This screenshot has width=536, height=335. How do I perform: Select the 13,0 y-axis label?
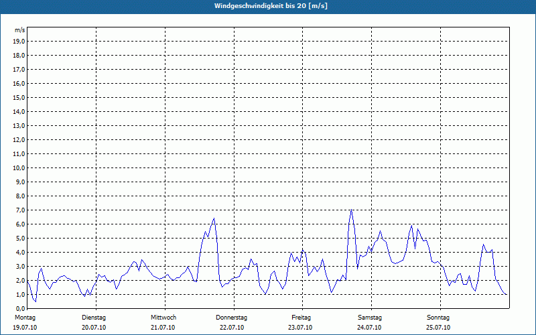point(19,125)
